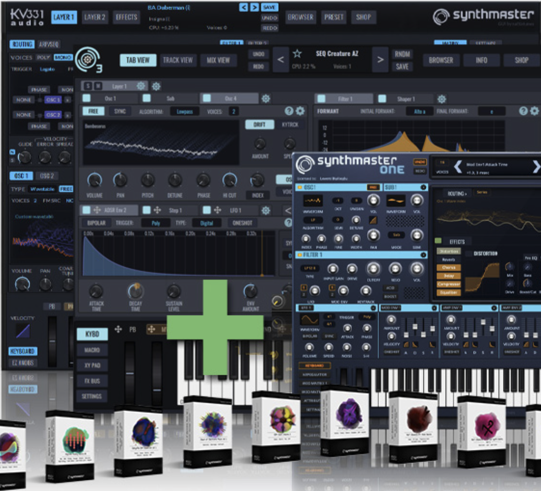Viewport: 541px width, 491px height.
Task: Click PRESET button in SynthMaster 2
Action: (x=334, y=17)
